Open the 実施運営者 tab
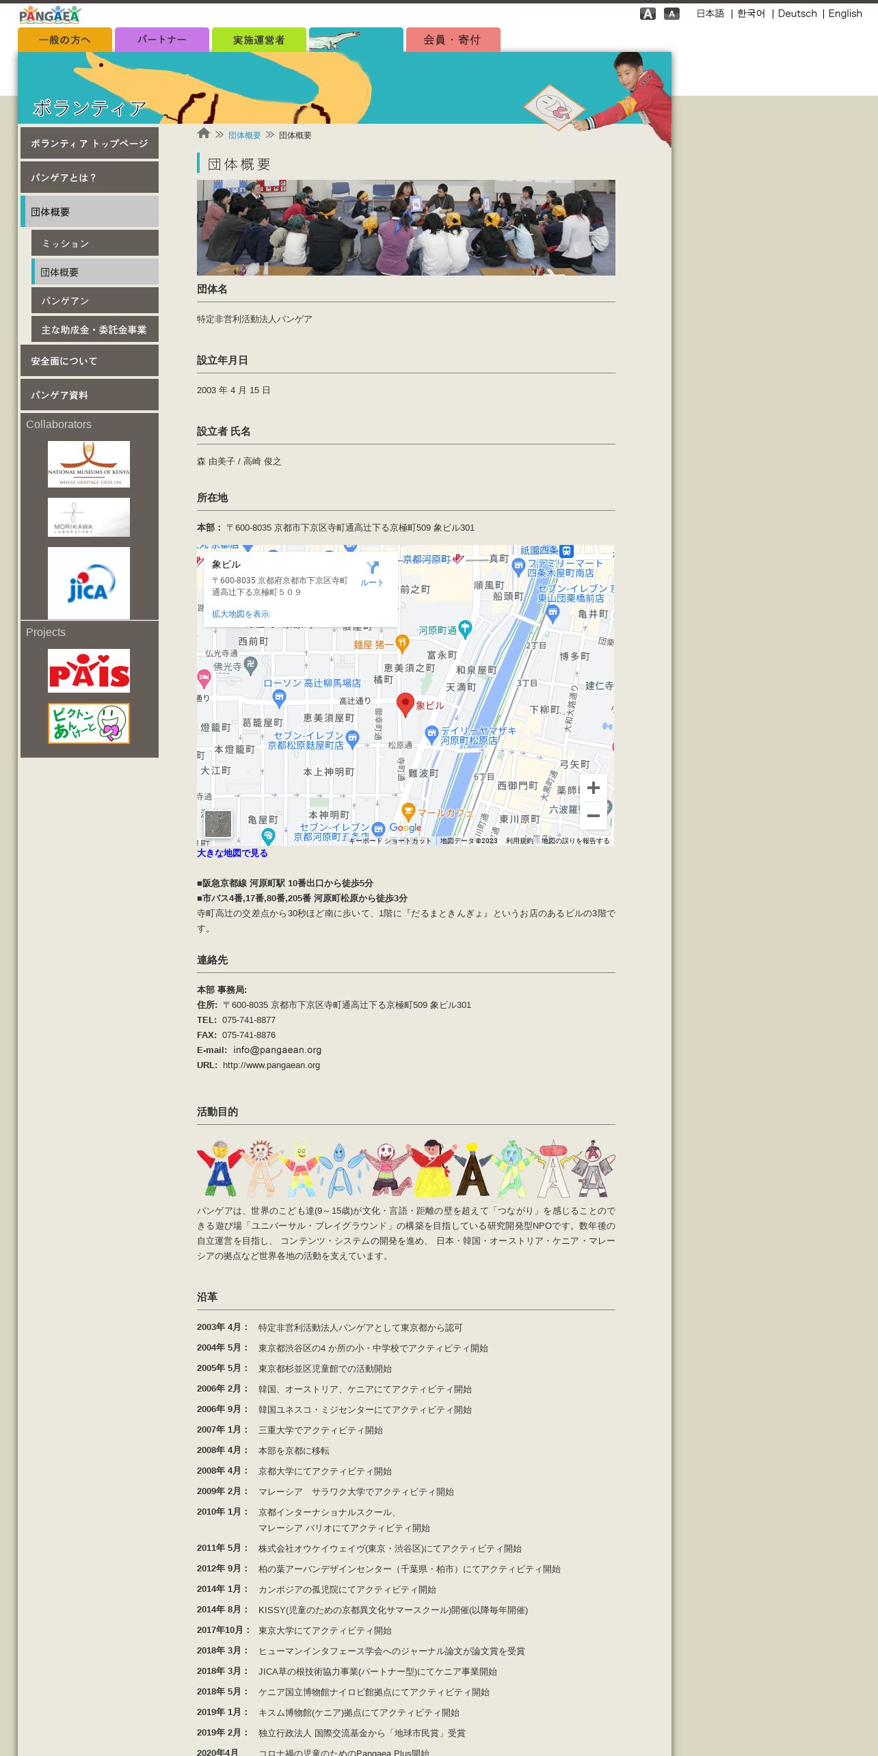This screenshot has width=878, height=1756. [259, 40]
